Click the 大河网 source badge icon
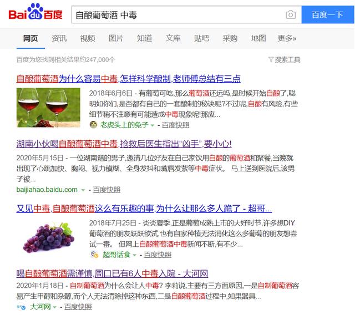Image resolution: width=355 pixels, height=320 pixels. (x=21, y=307)
